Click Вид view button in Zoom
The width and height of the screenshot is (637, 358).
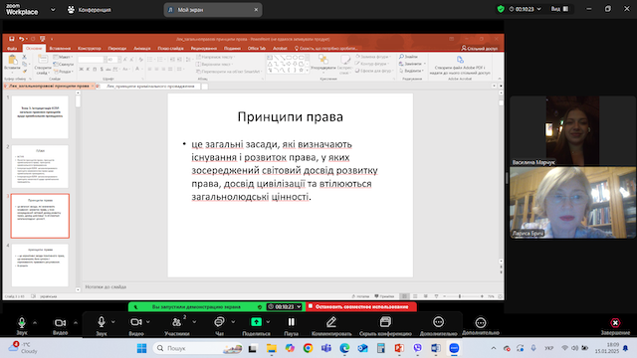point(559,9)
